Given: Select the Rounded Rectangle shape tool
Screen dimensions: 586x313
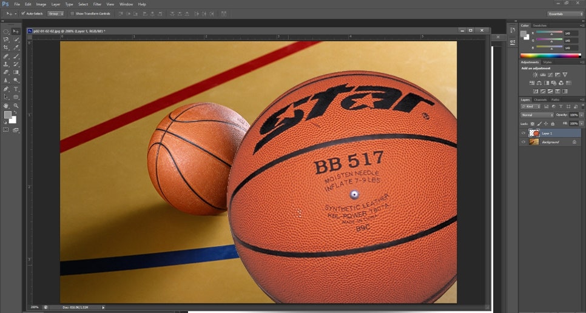Looking at the screenshot, I should pyautogui.click(x=16, y=97).
